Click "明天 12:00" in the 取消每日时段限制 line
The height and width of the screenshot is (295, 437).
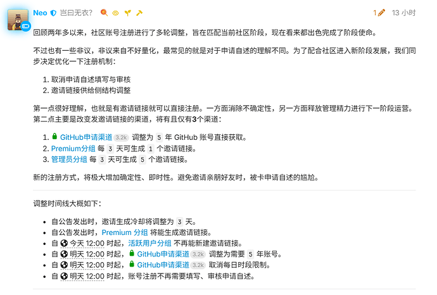point(87,265)
